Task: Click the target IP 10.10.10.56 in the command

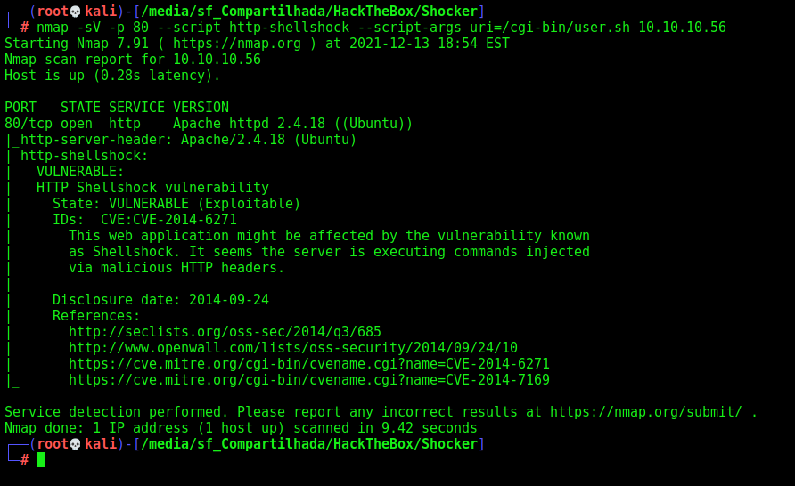Action: pos(682,28)
